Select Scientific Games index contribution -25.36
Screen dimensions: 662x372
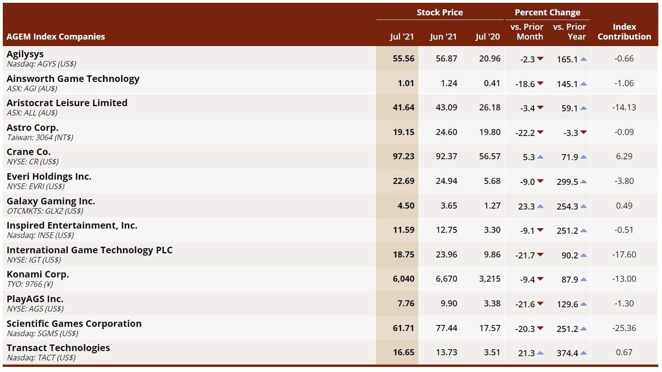tap(624, 328)
